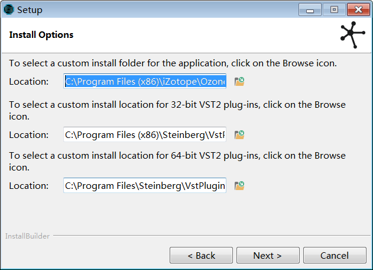The width and height of the screenshot is (373, 270).
Task: Click the Location label for the application folder
Action: pyautogui.click(x=29, y=82)
